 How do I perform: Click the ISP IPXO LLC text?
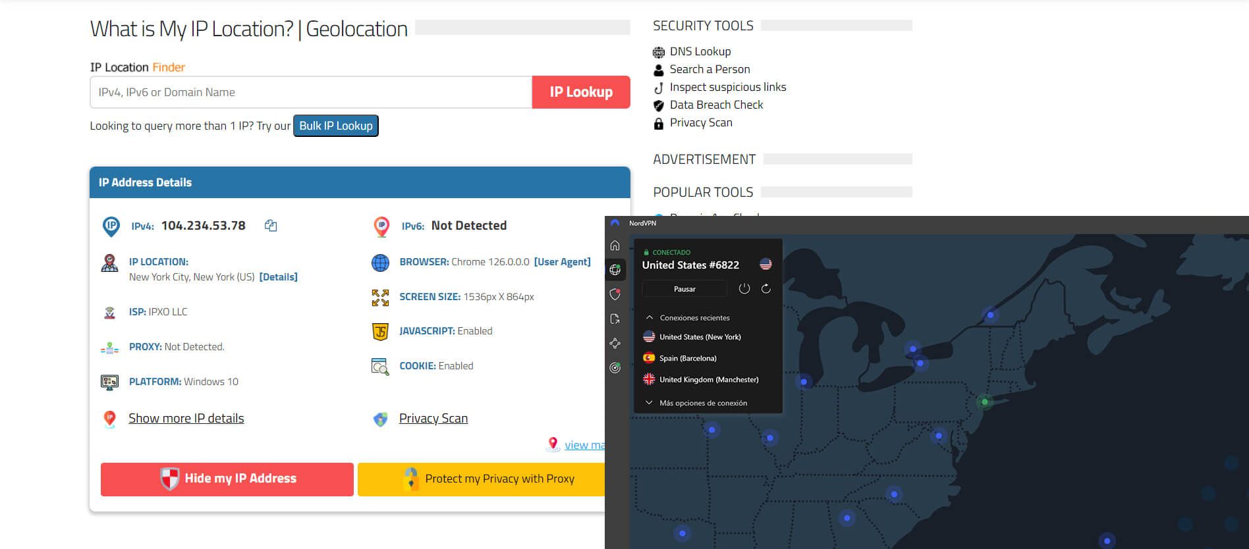click(158, 312)
